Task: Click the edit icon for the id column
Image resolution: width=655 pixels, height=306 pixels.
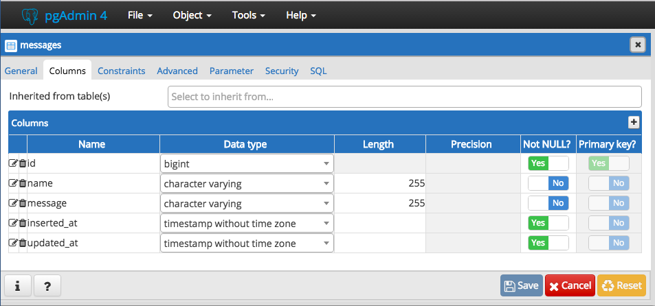Action: click(x=13, y=163)
